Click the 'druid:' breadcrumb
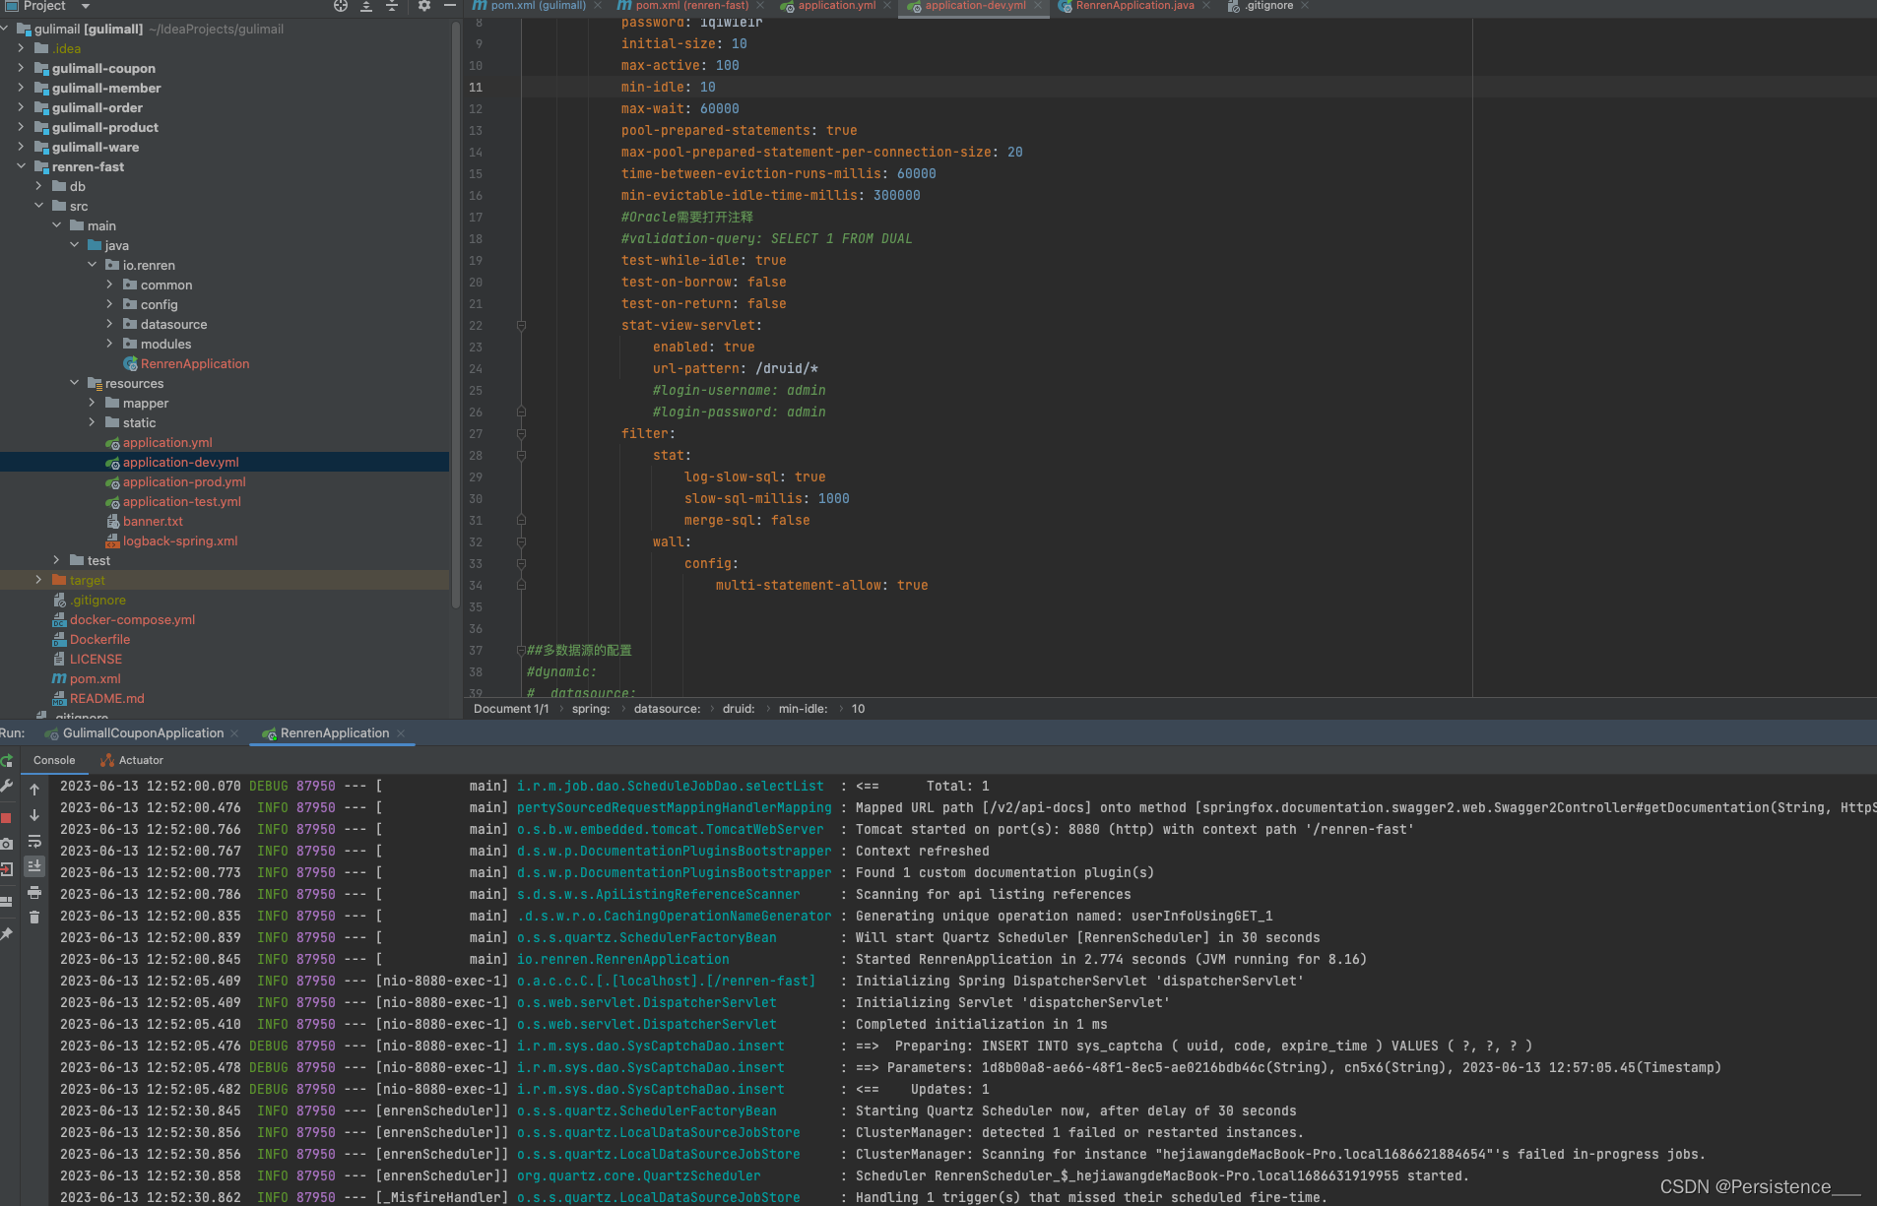The width and height of the screenshot is (1877, 1206). pos(739,709)
